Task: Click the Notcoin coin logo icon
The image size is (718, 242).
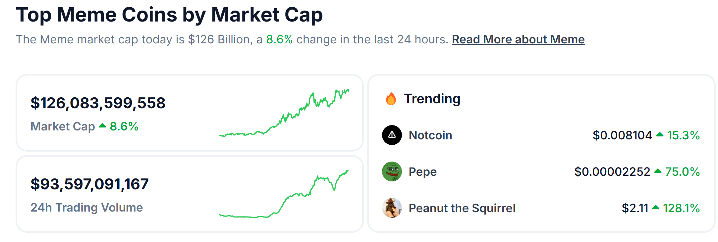Action: [x=392, y=135]
